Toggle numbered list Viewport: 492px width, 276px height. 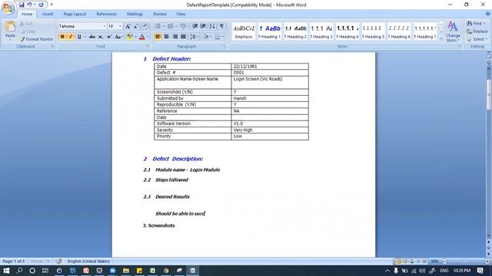[x=170, y=27]
